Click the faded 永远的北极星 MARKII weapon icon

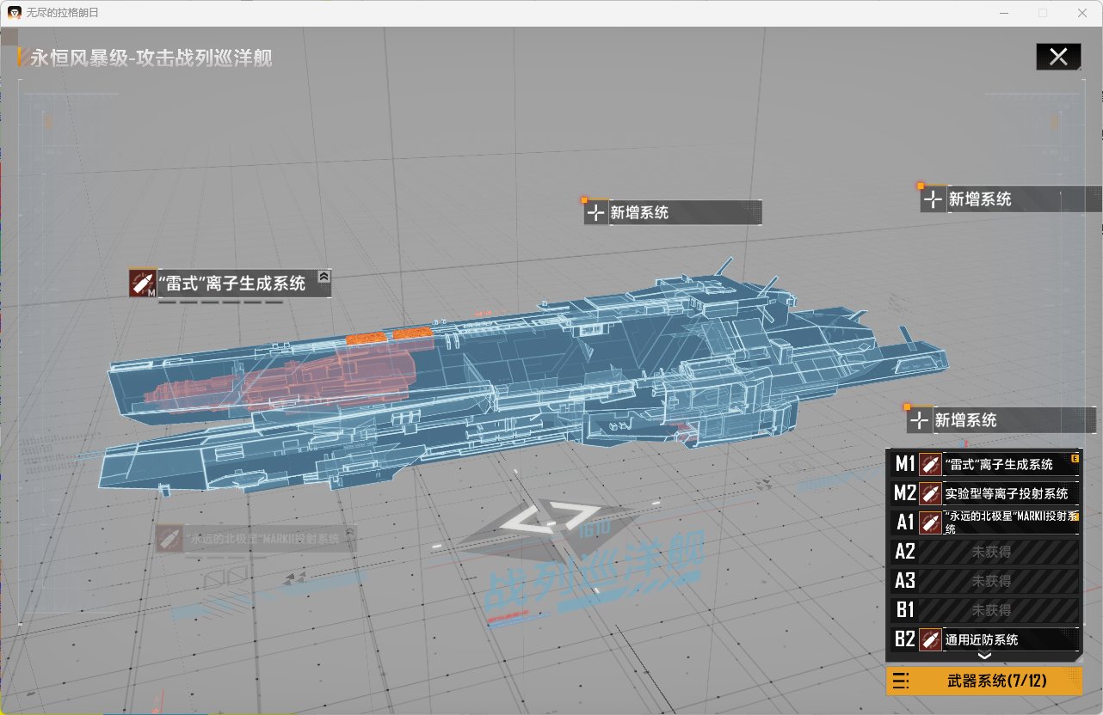click(x=169, y=539)
